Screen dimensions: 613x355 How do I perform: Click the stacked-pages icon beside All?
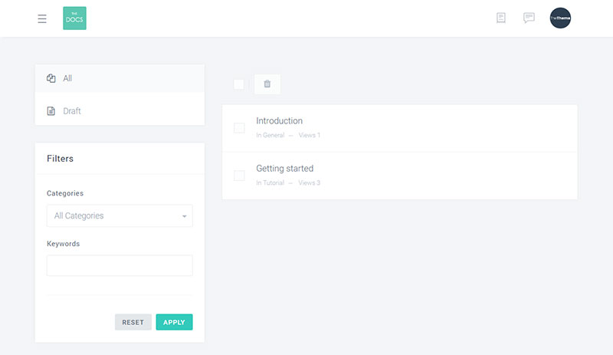coord(51,78)
